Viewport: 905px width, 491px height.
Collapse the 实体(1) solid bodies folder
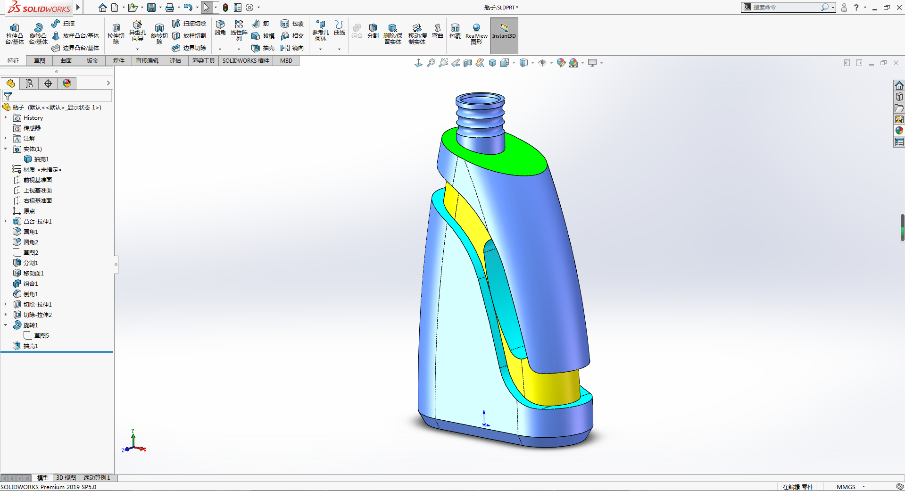6,149
